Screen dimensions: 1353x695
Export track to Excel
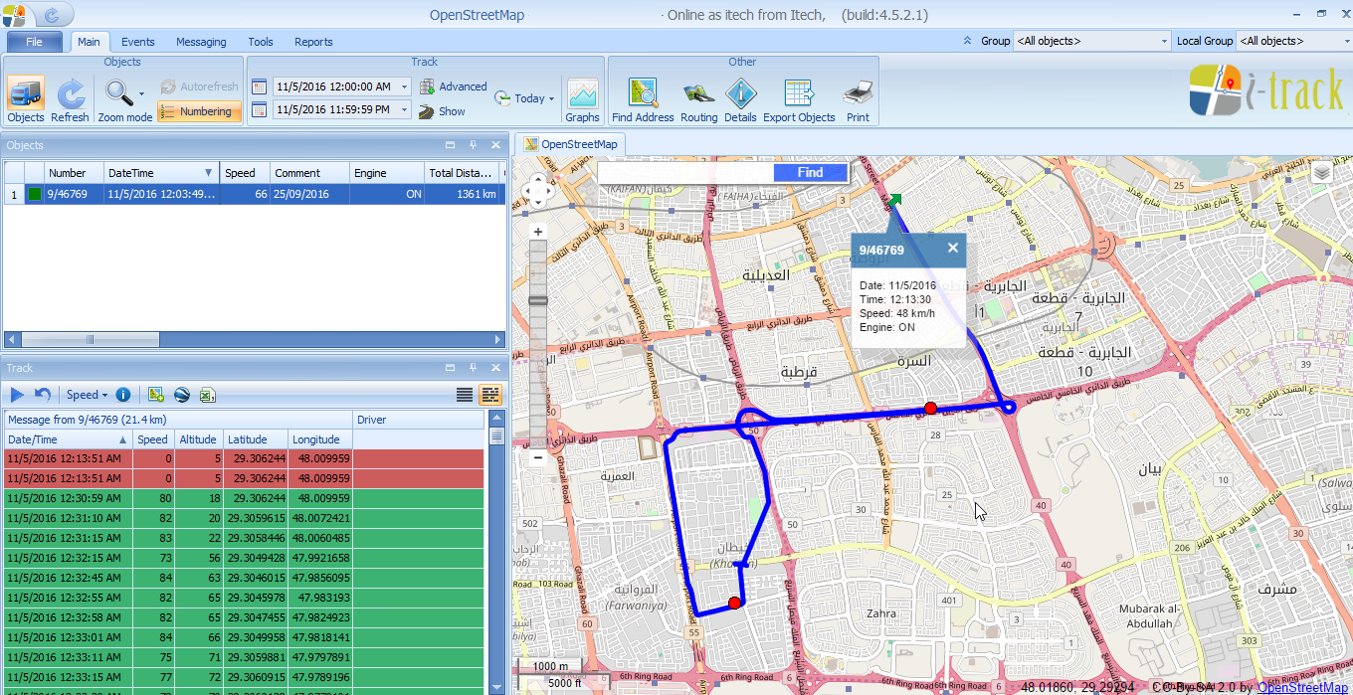(208, 395)
